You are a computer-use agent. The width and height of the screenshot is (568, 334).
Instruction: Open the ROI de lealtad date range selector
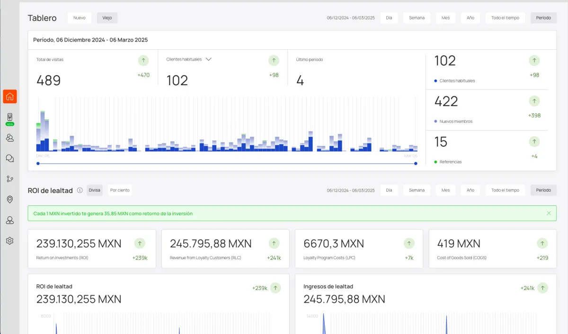pos(350,190)
